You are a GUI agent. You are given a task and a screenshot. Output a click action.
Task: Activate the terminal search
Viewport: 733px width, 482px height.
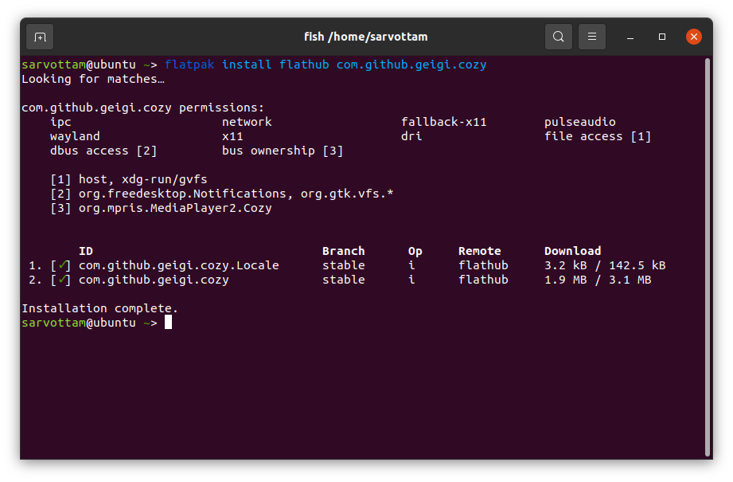coord(558,37)
